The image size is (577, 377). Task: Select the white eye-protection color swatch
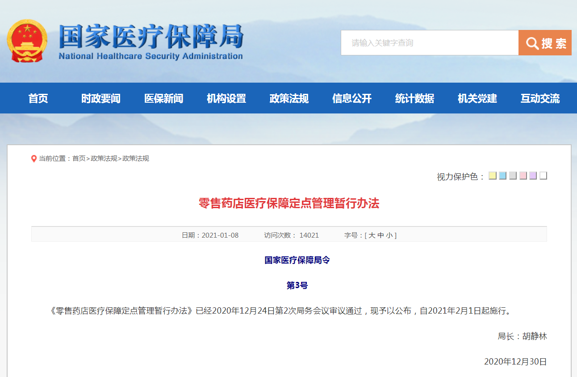pyautogui.click(x=543, y=176)
